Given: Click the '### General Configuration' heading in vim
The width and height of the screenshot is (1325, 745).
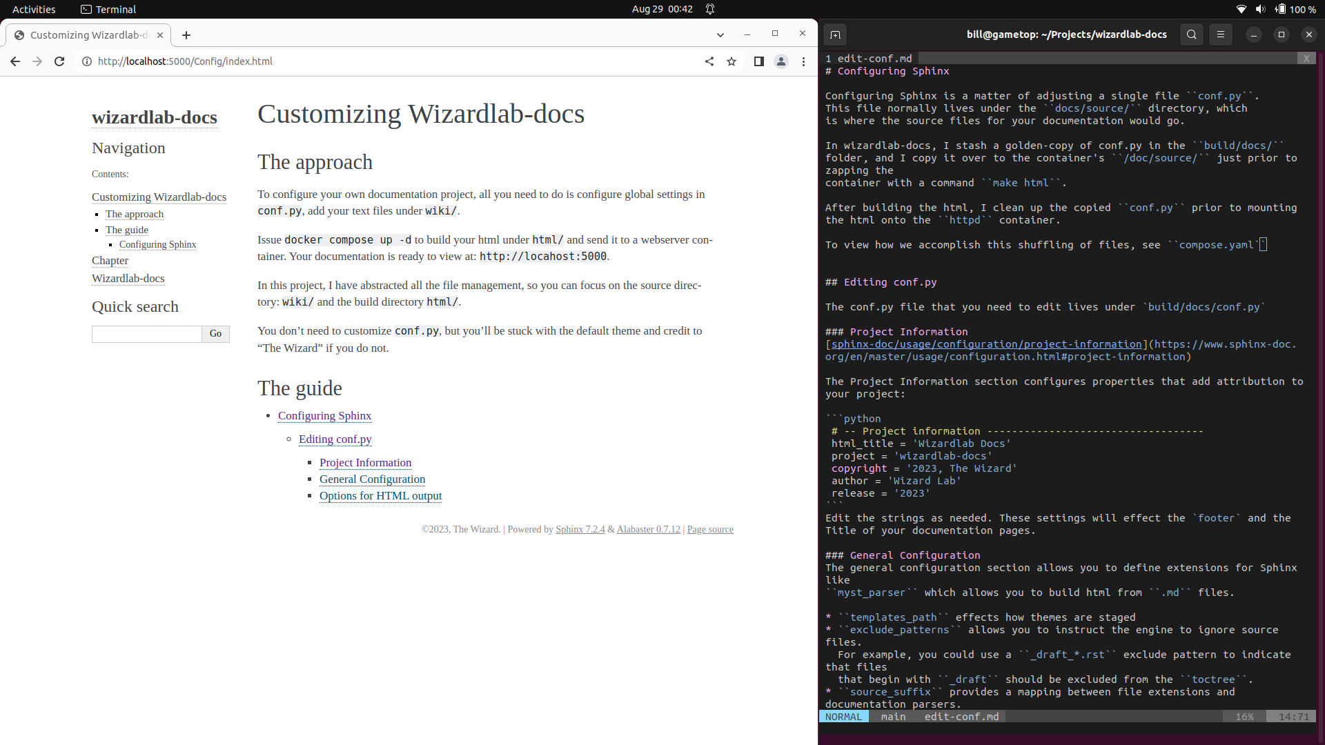Looking at the screenshot, I should pos(903,555).
